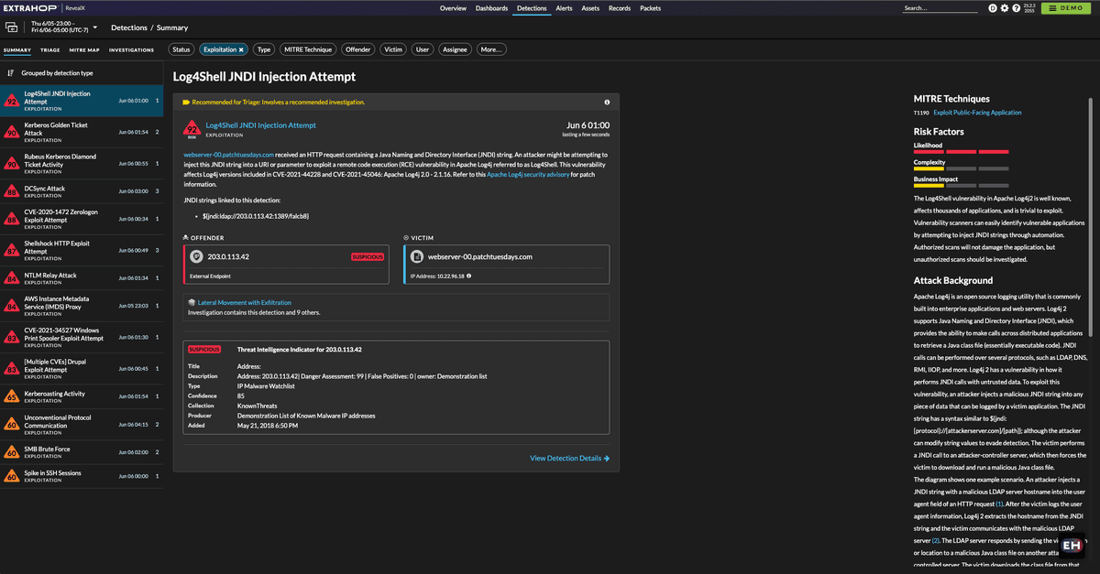Screen dimensions: 1100x574
Task: Click the global time selector screen icon
Action: 12,27
